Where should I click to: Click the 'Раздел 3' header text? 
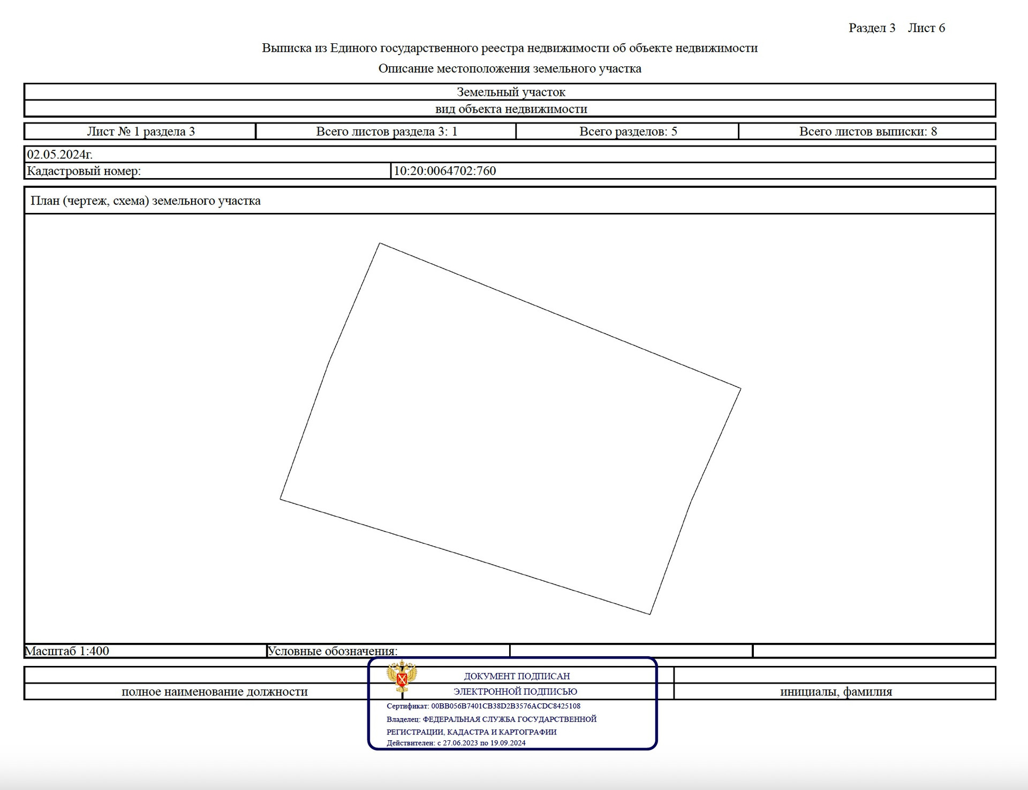coord(872,28)
